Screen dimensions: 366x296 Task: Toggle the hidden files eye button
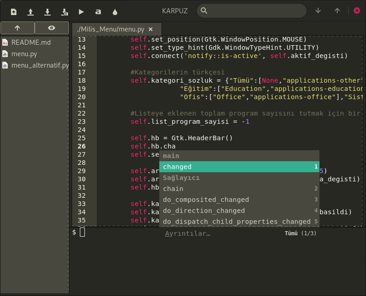(x=52, y=28)
